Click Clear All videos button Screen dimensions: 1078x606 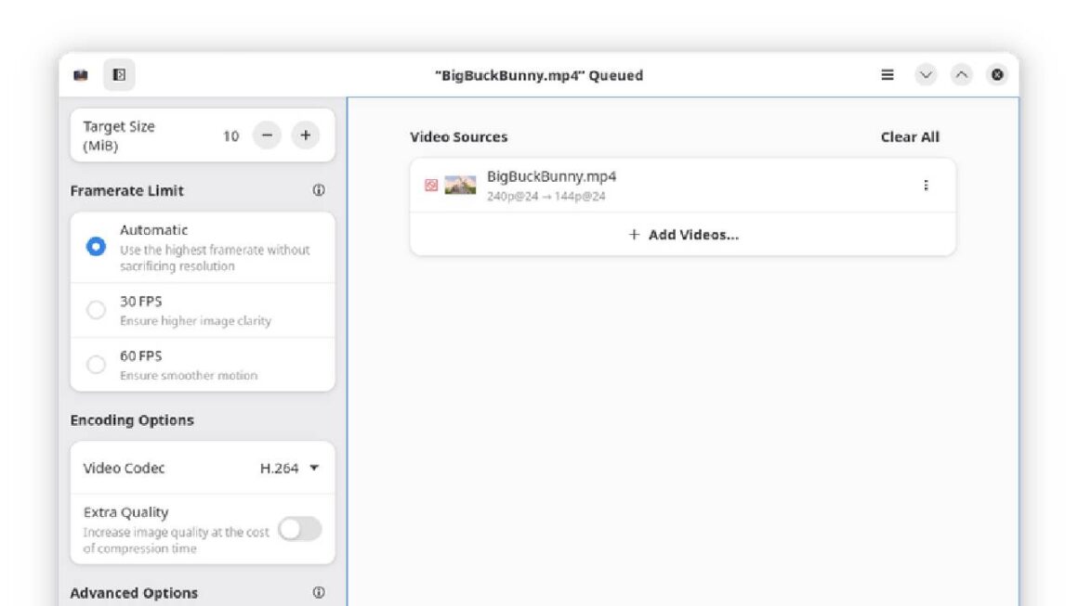pos(910,136)
